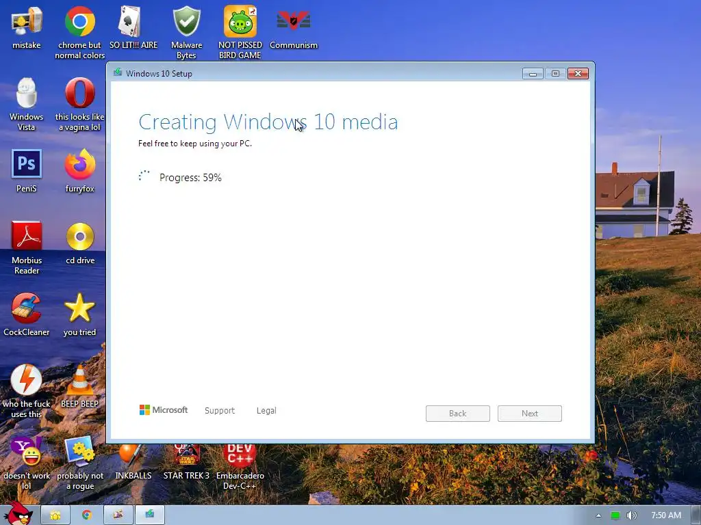
Task: Click the Back button
Action: 458,414
